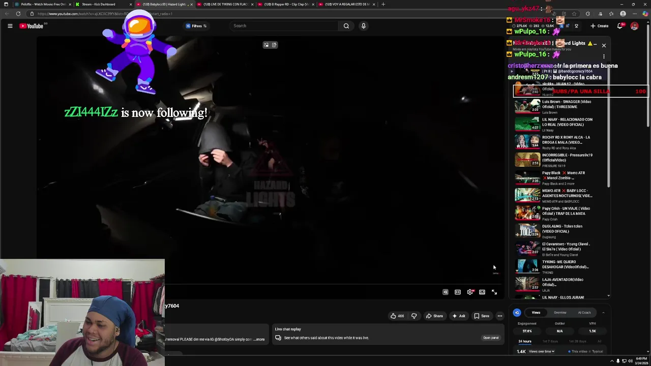The width and height of the screenshot is (651, 366).
Task: Click the Create button
Action: click(x=599, y=26)
